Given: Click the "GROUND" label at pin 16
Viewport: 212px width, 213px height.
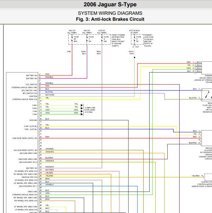Looking at the screenshot, I should tap(33, 120).
